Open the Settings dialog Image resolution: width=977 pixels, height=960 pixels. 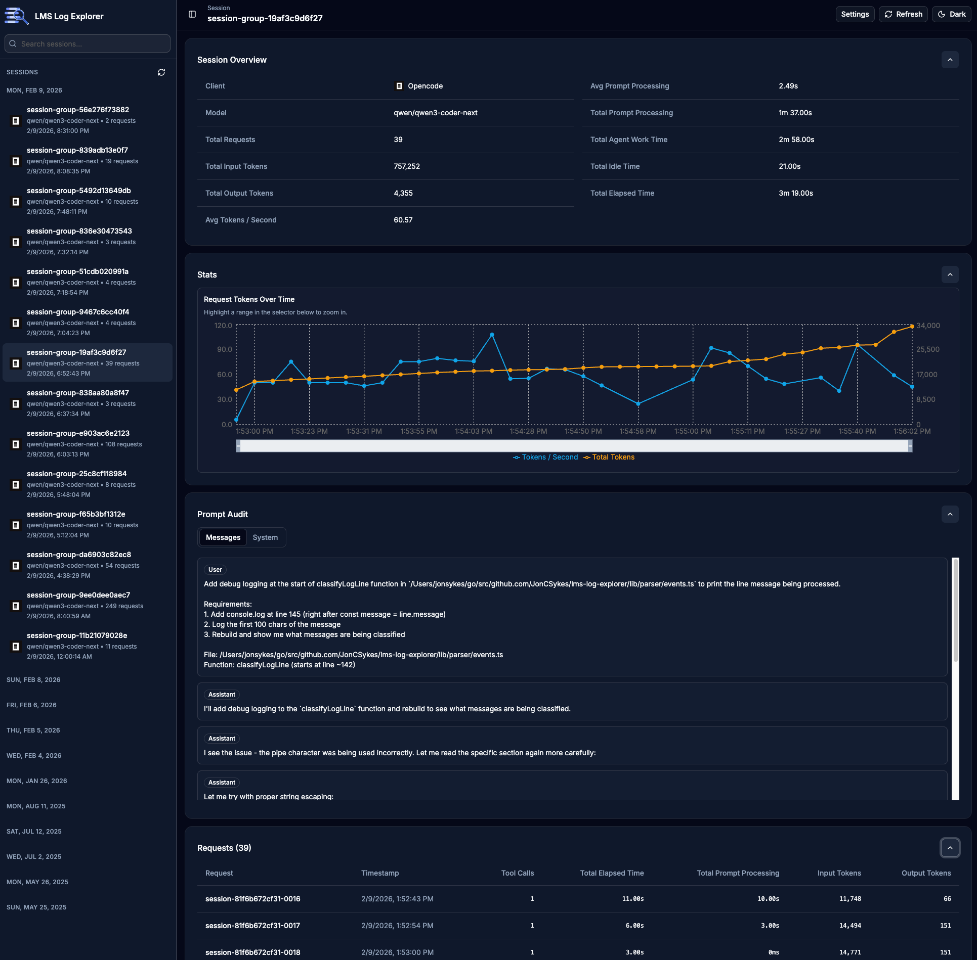click(x=855, y=14)
